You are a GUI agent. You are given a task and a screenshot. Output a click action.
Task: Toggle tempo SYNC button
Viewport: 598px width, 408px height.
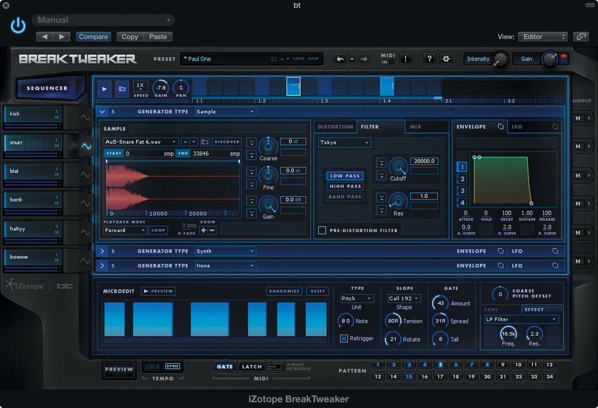coord(172,366)
